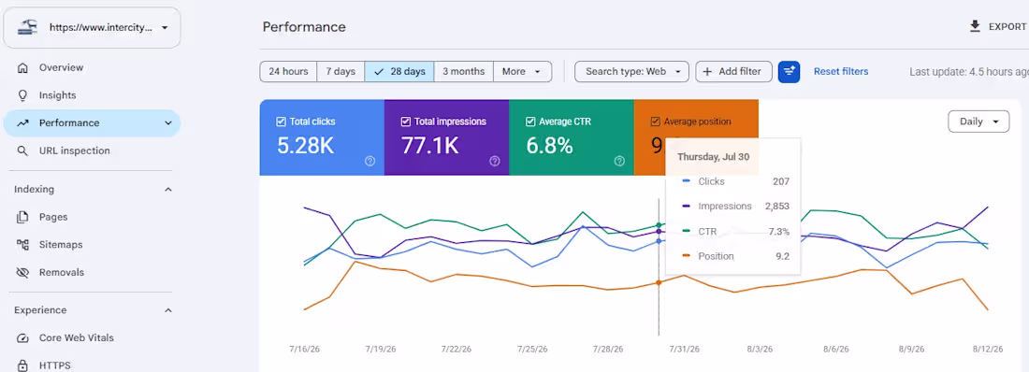Select the 3 months date range
Image resolution: width=1029 pixels, height=372 pixels.
(463, 72)
